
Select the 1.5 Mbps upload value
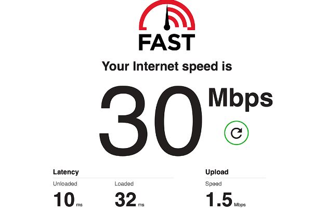[x=226, y=200]
